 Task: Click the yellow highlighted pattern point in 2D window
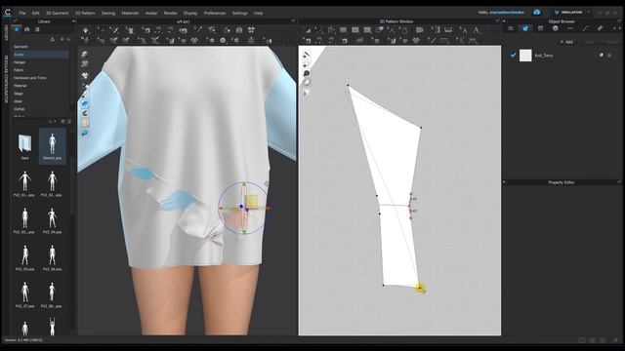[x=419, y=288]
